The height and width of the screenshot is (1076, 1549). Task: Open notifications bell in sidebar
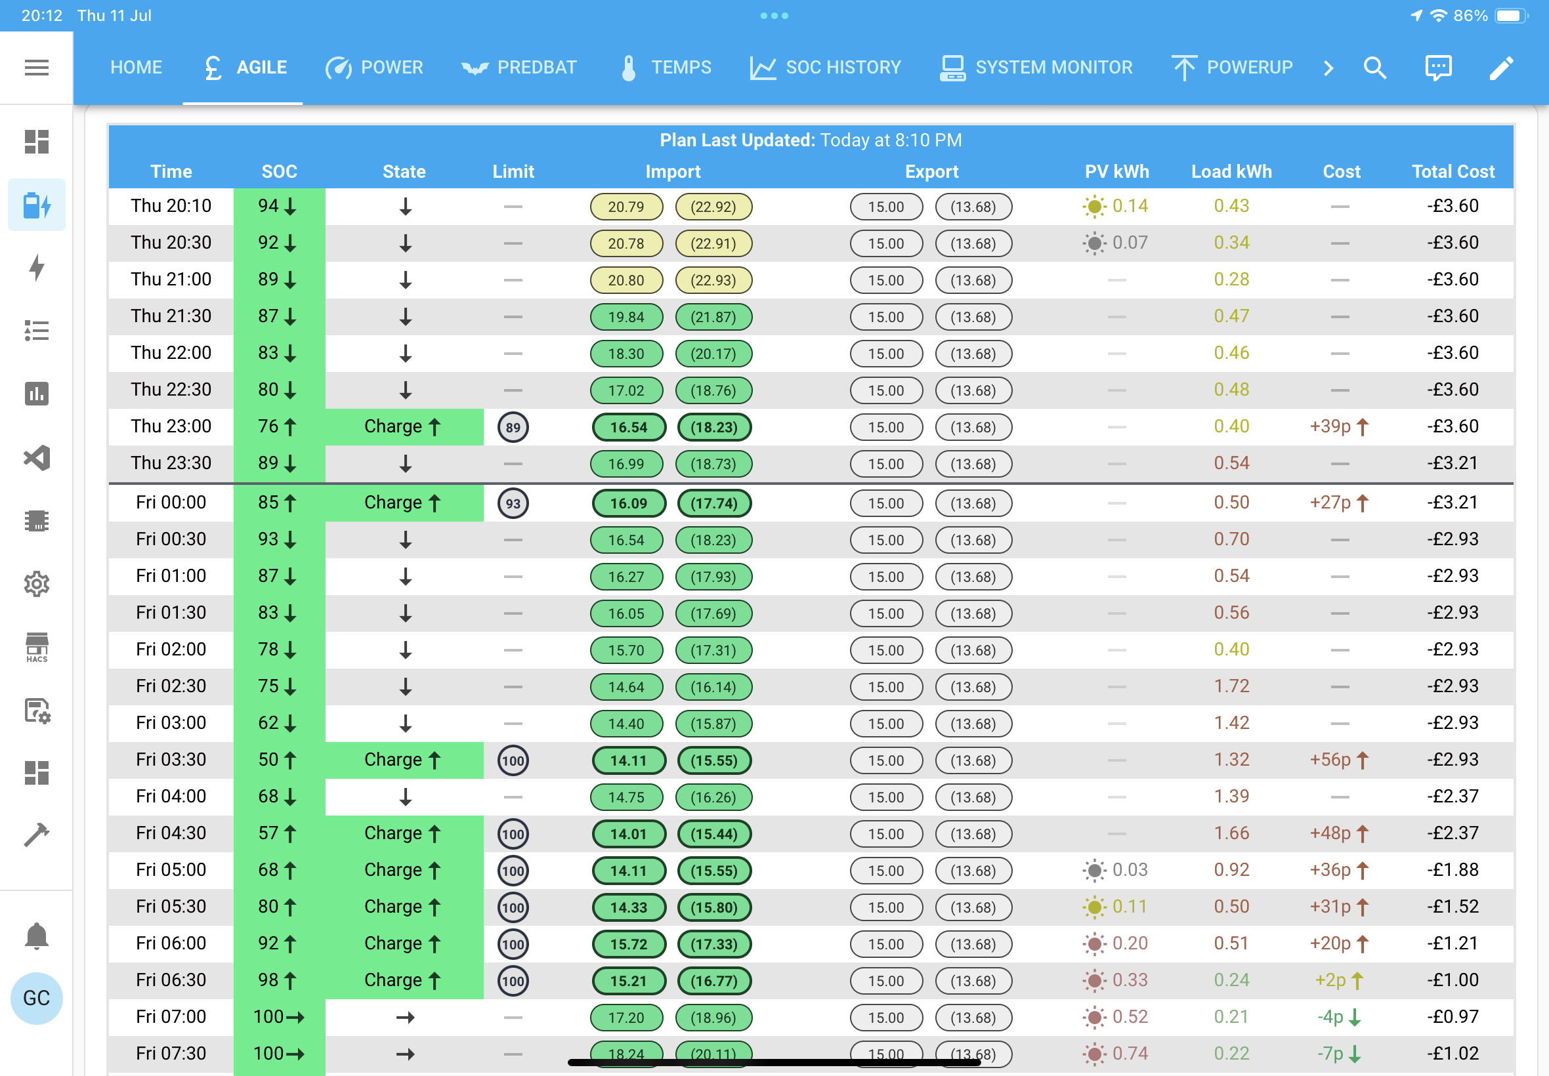[36, 936]
